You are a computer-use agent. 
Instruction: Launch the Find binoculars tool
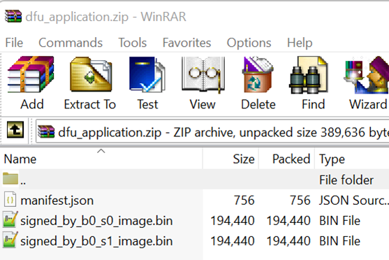314,82
